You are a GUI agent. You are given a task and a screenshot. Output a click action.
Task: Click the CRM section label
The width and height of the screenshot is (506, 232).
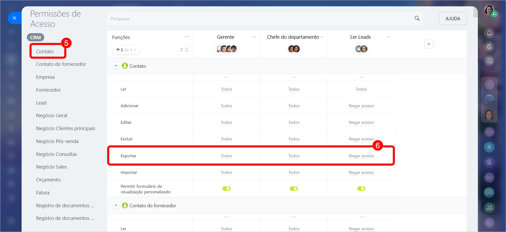tap(35, 37)
